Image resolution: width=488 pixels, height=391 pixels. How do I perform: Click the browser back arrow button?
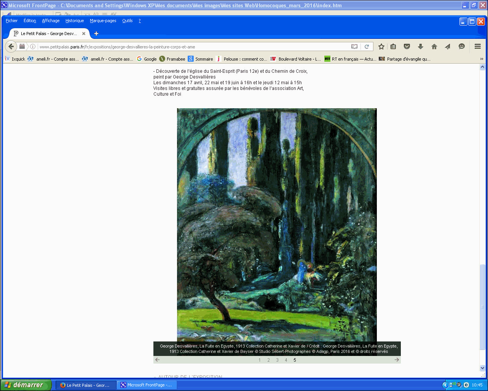coord(11,46)
